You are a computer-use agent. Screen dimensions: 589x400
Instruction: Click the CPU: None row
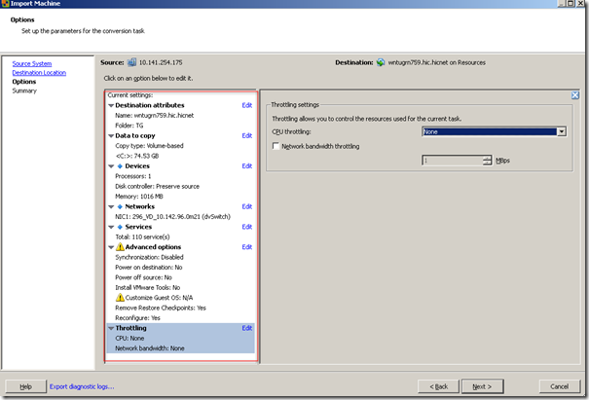129,339
